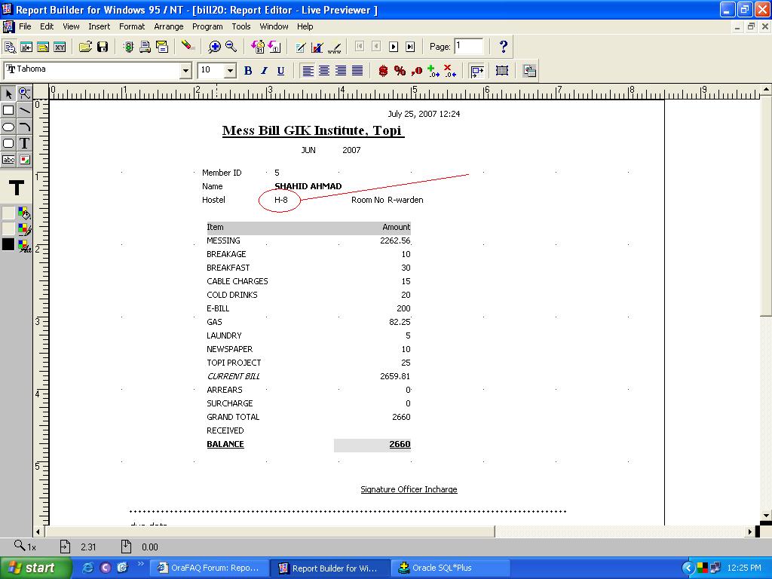772x579 pixels.
Task: Select the Ellipse drawing tool
Action: (8, 127)
